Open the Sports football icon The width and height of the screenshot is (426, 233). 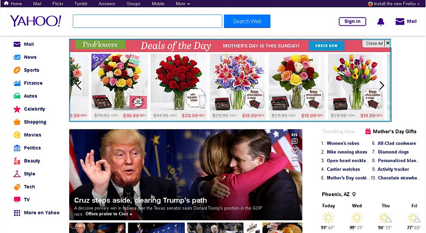17,70
